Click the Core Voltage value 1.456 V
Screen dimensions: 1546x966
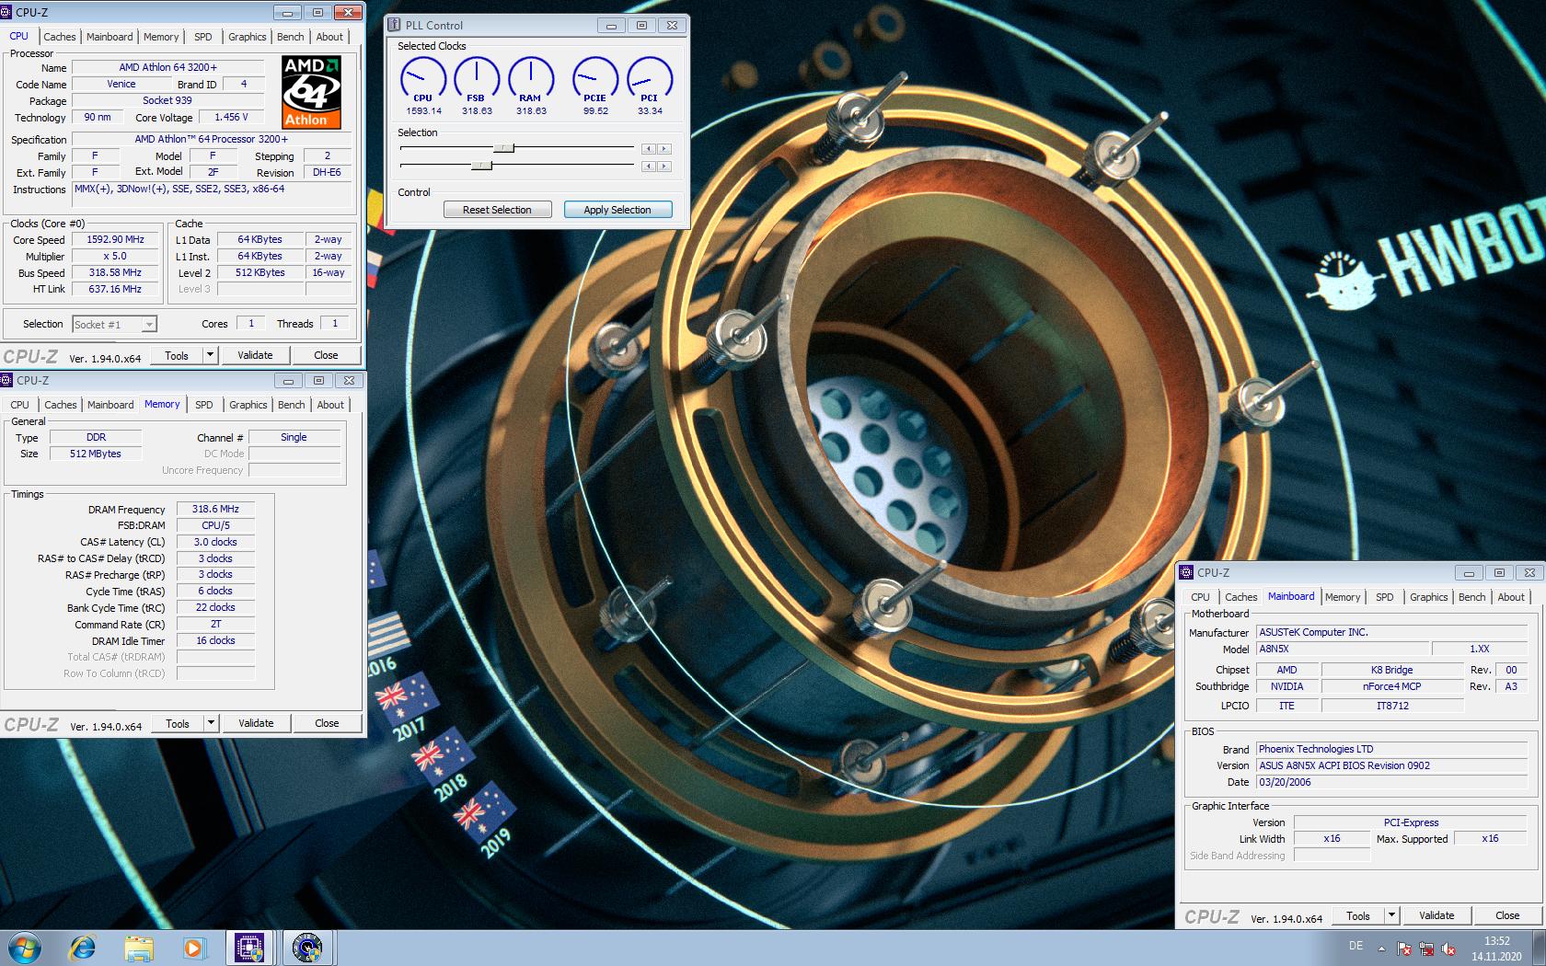(x=231, y=117)
